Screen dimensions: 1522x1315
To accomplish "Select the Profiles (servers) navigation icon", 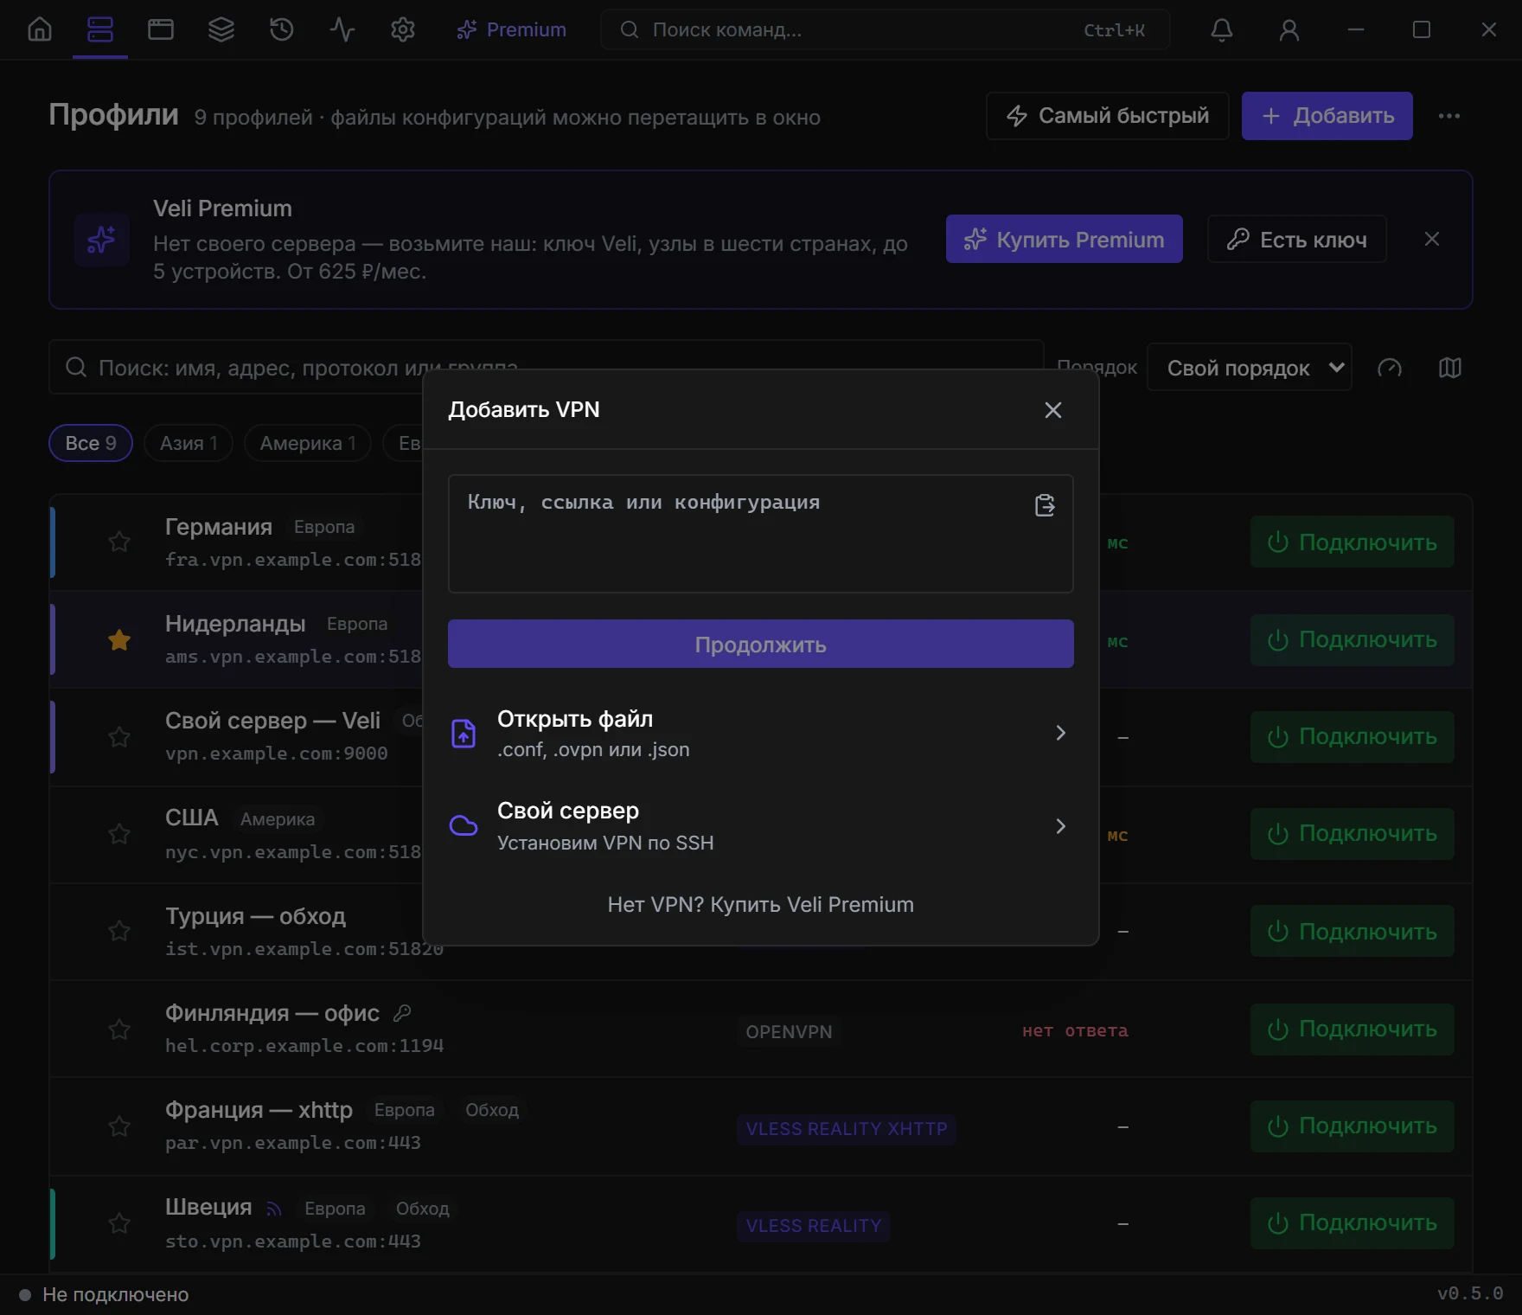I will 100,29.
